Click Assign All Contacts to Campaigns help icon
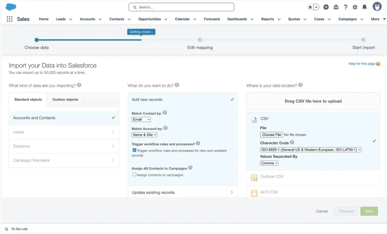Viewport: 387px width, 234px height. coord(190,168)
